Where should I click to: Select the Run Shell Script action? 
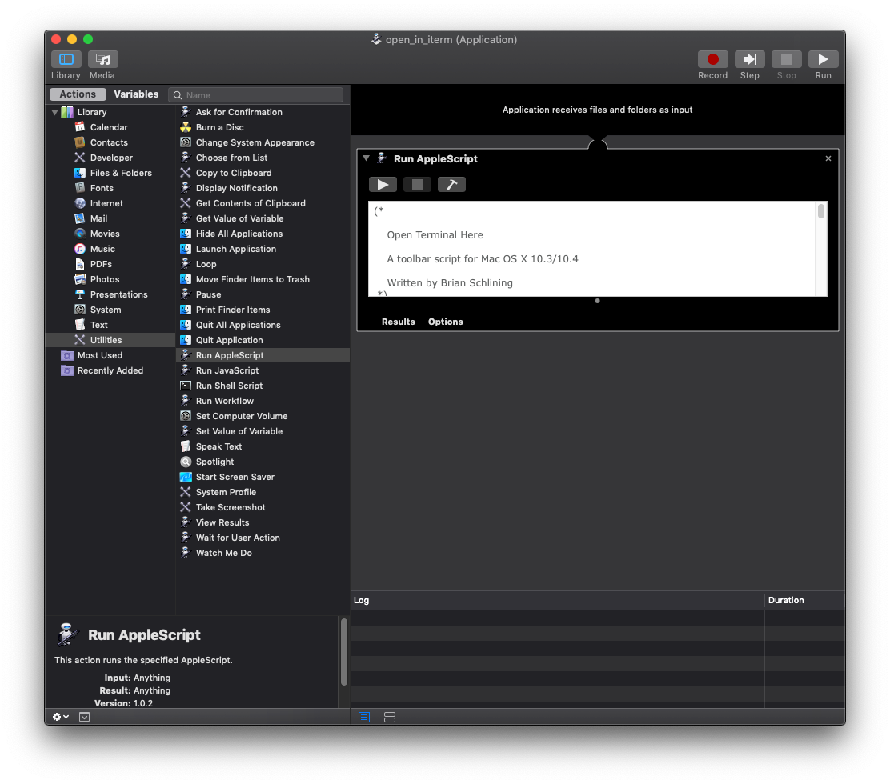pos(231,386)
